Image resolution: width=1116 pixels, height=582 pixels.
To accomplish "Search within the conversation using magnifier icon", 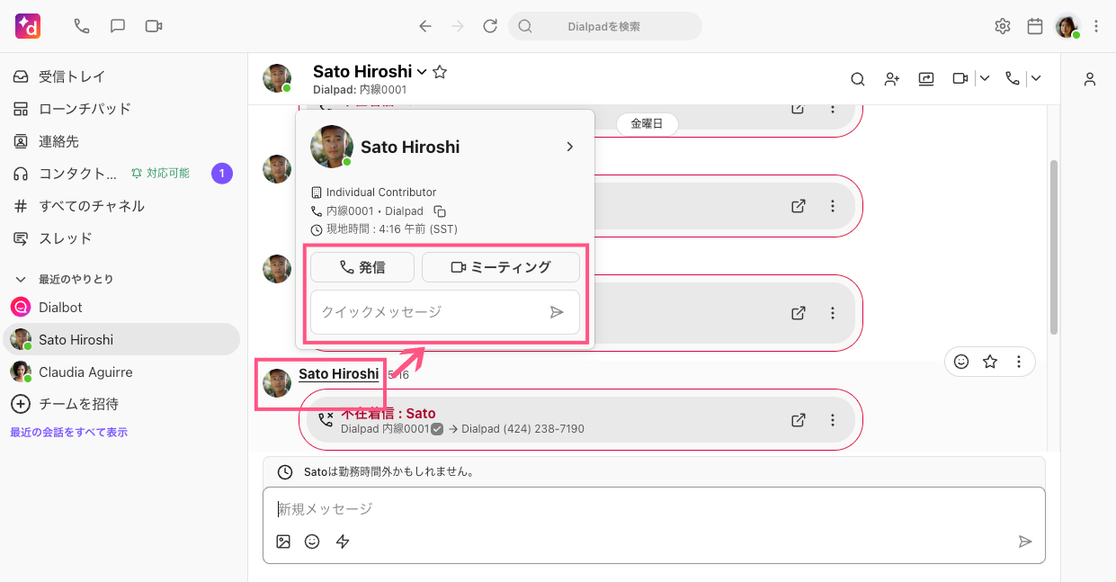I will coord(858,79).
